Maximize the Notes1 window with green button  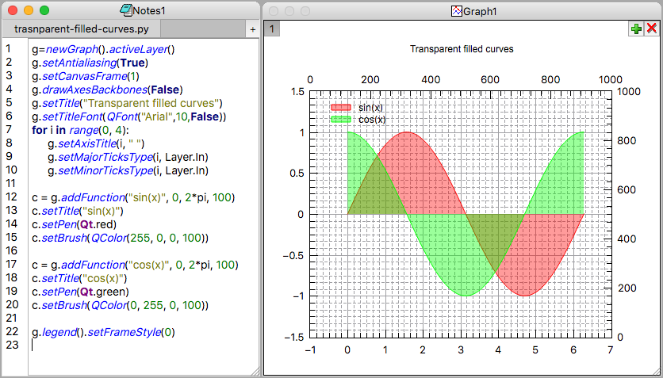44,11
